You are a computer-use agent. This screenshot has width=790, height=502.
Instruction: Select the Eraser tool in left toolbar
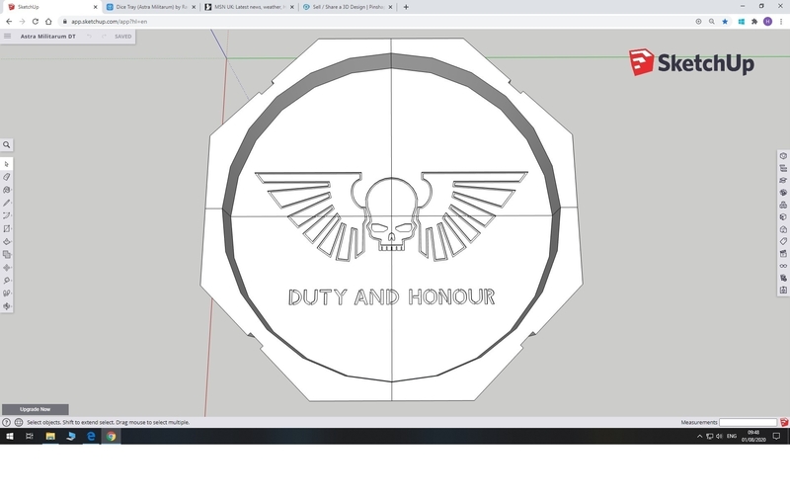click(x=7, y=177)
